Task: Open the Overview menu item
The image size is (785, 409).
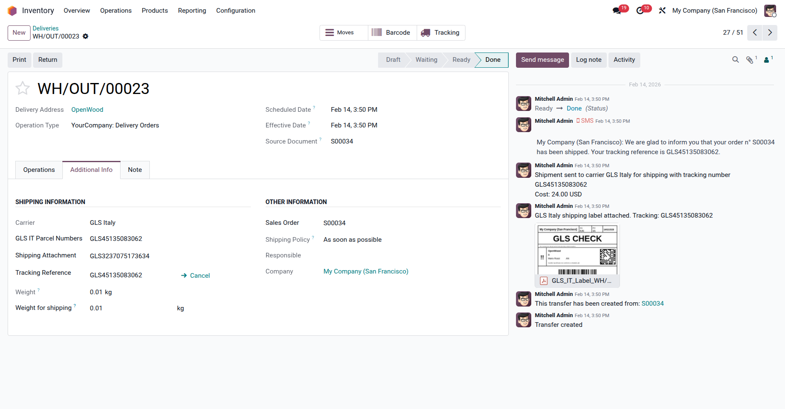Action: click(77, 11)
